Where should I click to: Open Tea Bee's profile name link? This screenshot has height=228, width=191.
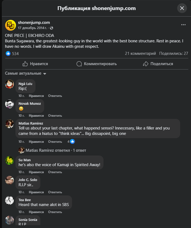click(25, 200)
